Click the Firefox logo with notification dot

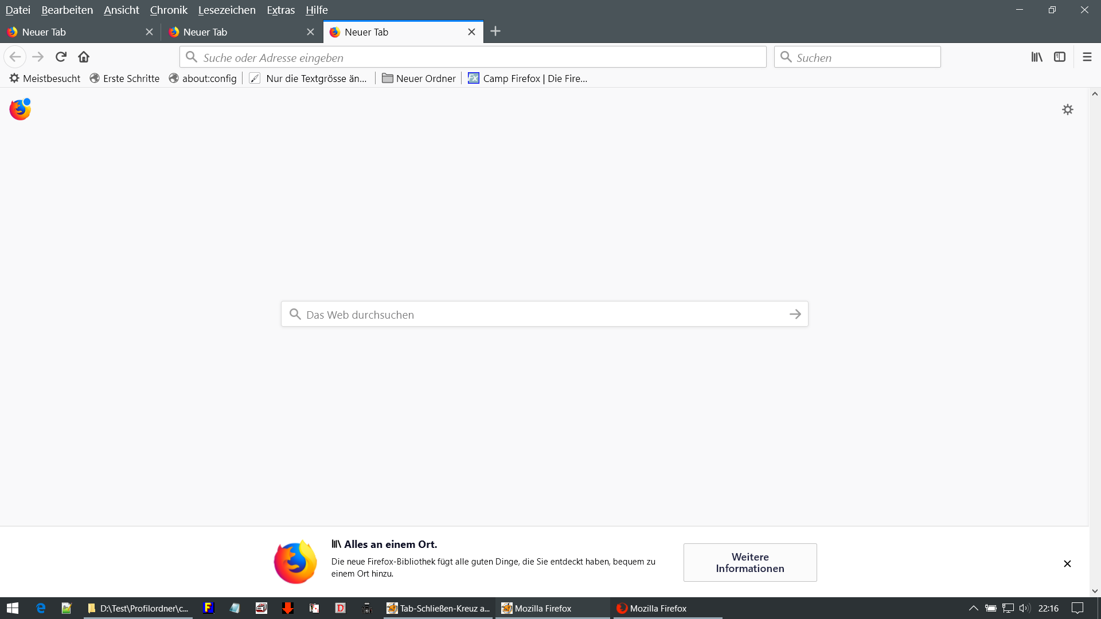(x=20, y=109)
